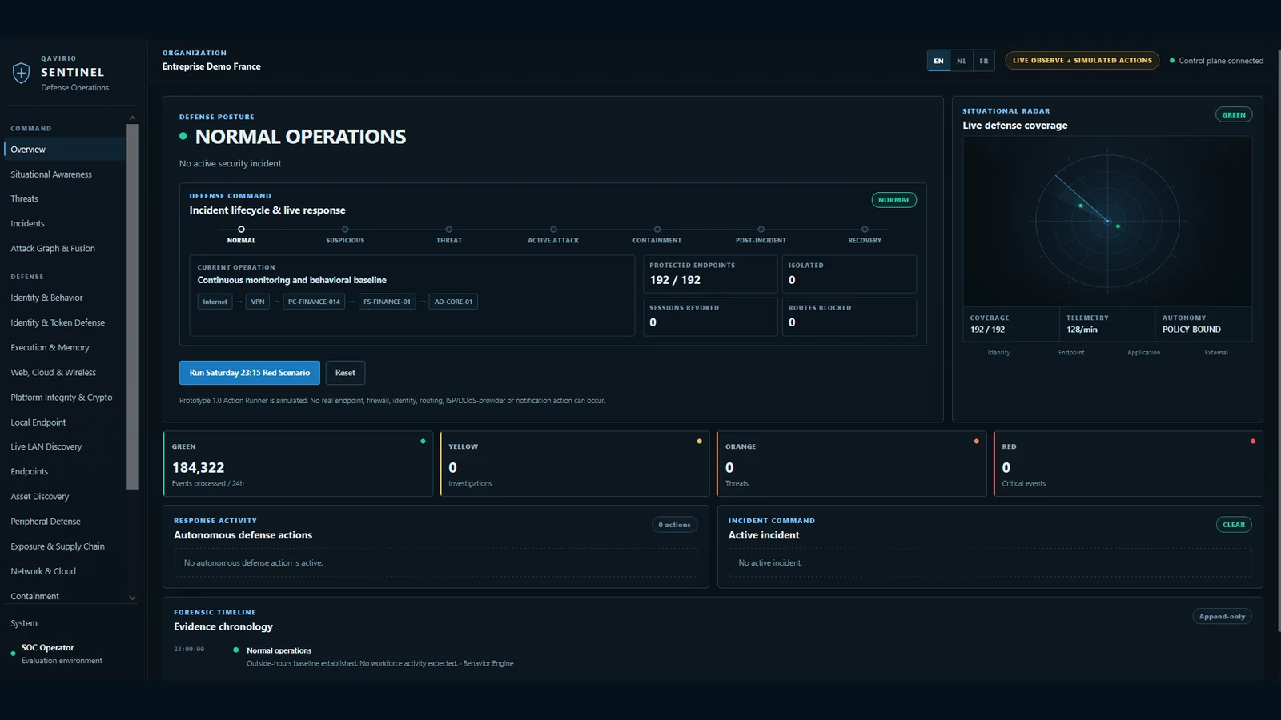Click sidebar scroll down chevron
Screen dimensions: 1281x720
tap(132, 598)
